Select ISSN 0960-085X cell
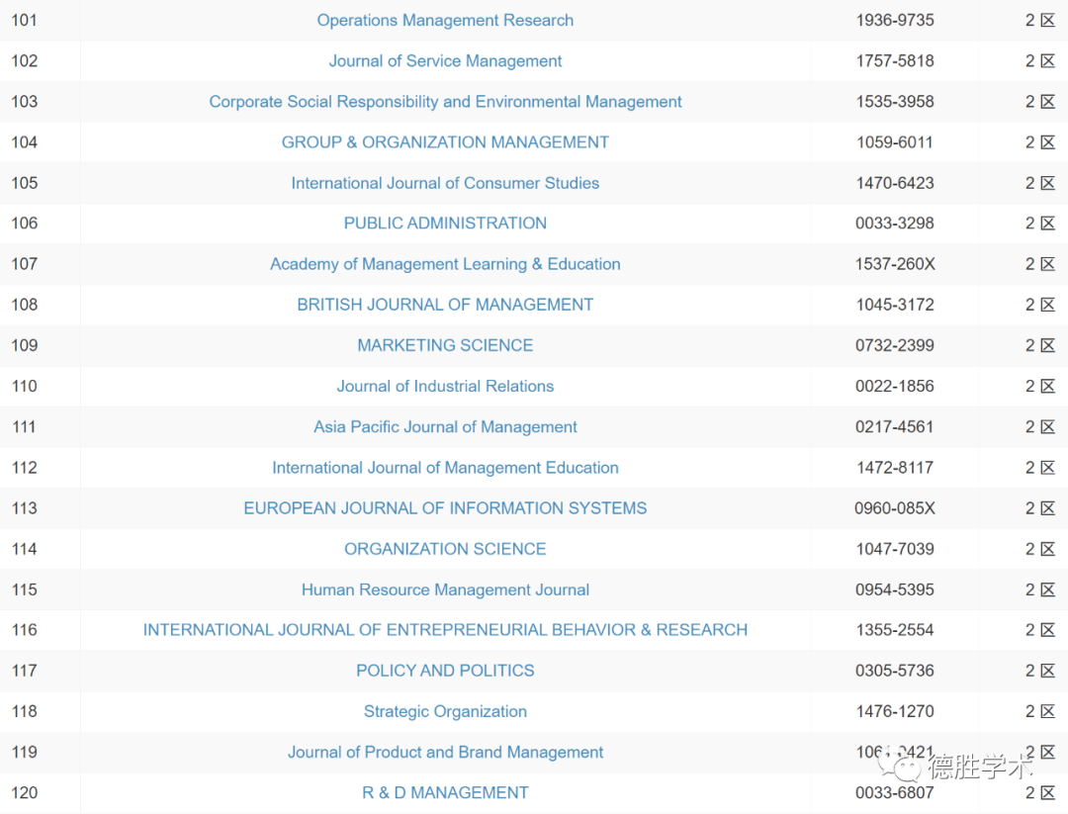The image size is (1068, 814). [894, 508]
